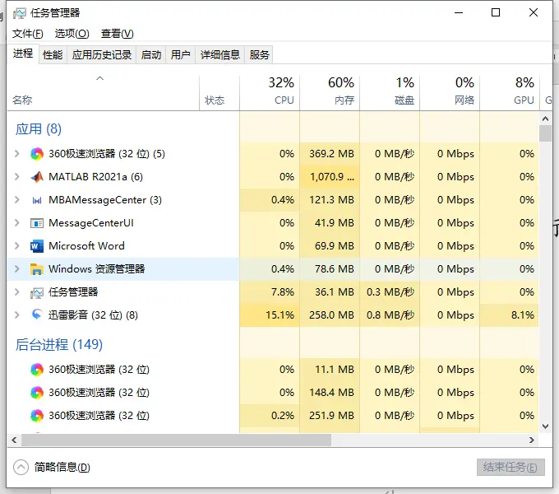Click the 0.2% CPU cell of 360极速浏览器
Image resolution: width=559 pixels, height=494 pixels.
[x=270, y=416]
